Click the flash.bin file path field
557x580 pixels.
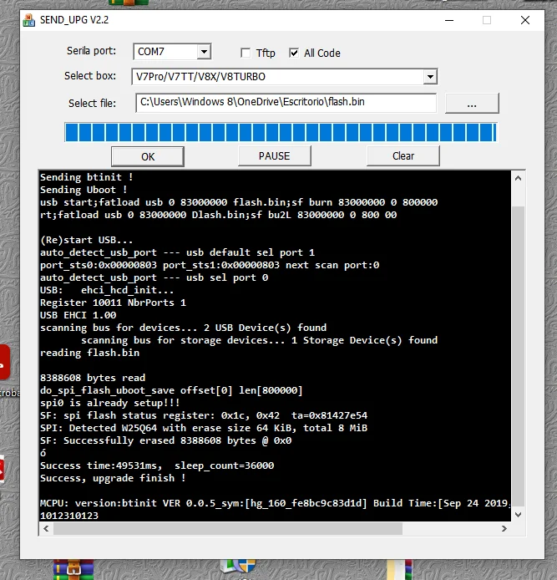tap(285, 103)
